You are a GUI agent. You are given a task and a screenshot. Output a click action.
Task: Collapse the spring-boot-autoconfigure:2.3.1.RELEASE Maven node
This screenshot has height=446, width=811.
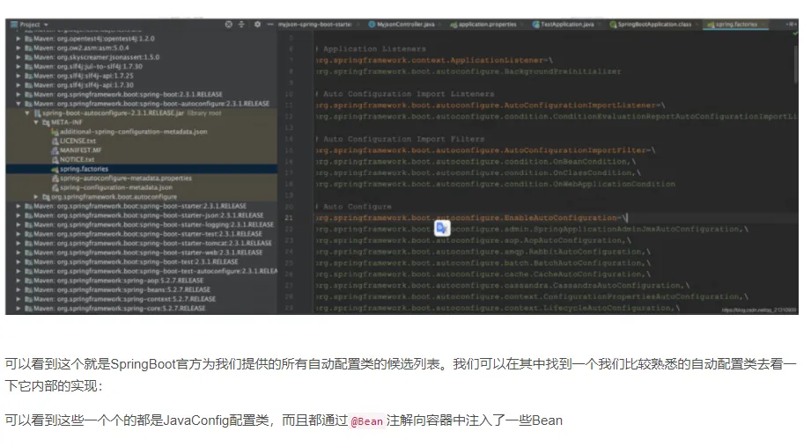pos(18,104)
